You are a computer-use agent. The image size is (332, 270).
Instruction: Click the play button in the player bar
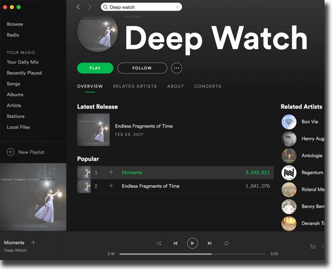[192, 243]
